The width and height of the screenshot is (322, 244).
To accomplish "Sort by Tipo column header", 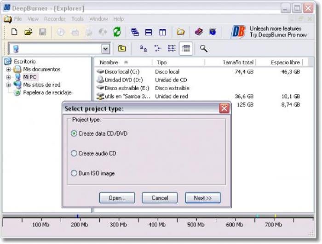I will coord(178,62).
